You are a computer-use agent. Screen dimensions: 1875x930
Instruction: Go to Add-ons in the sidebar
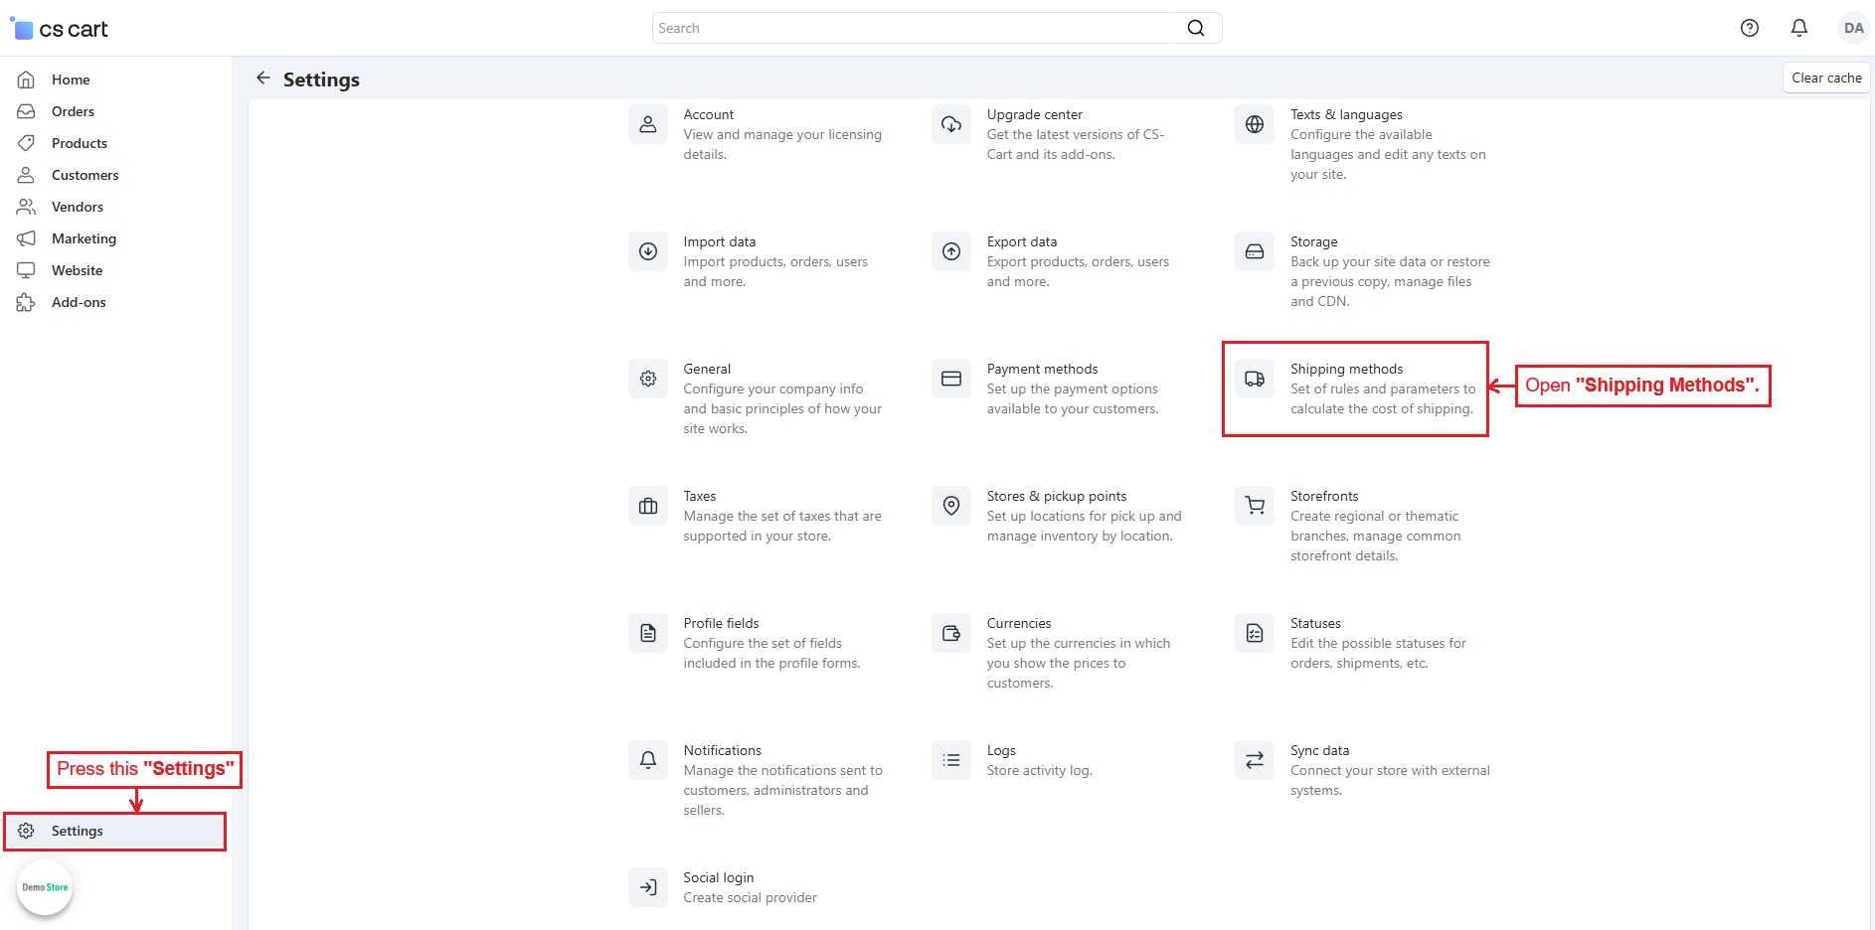click(x=79, y=302)
